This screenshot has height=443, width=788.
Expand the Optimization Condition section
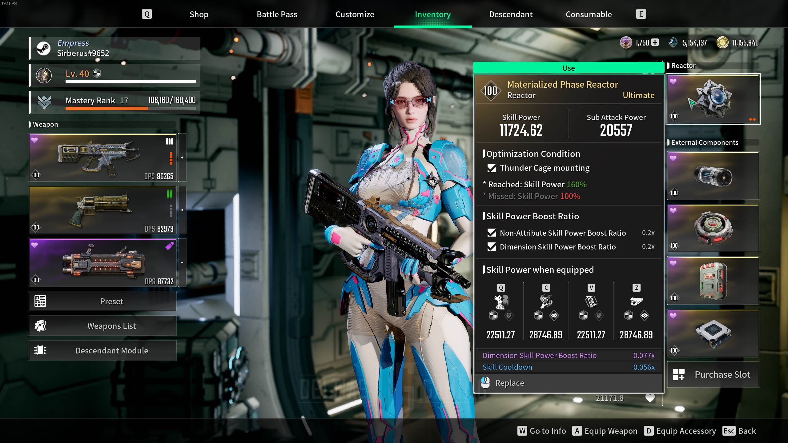point(533,154)
